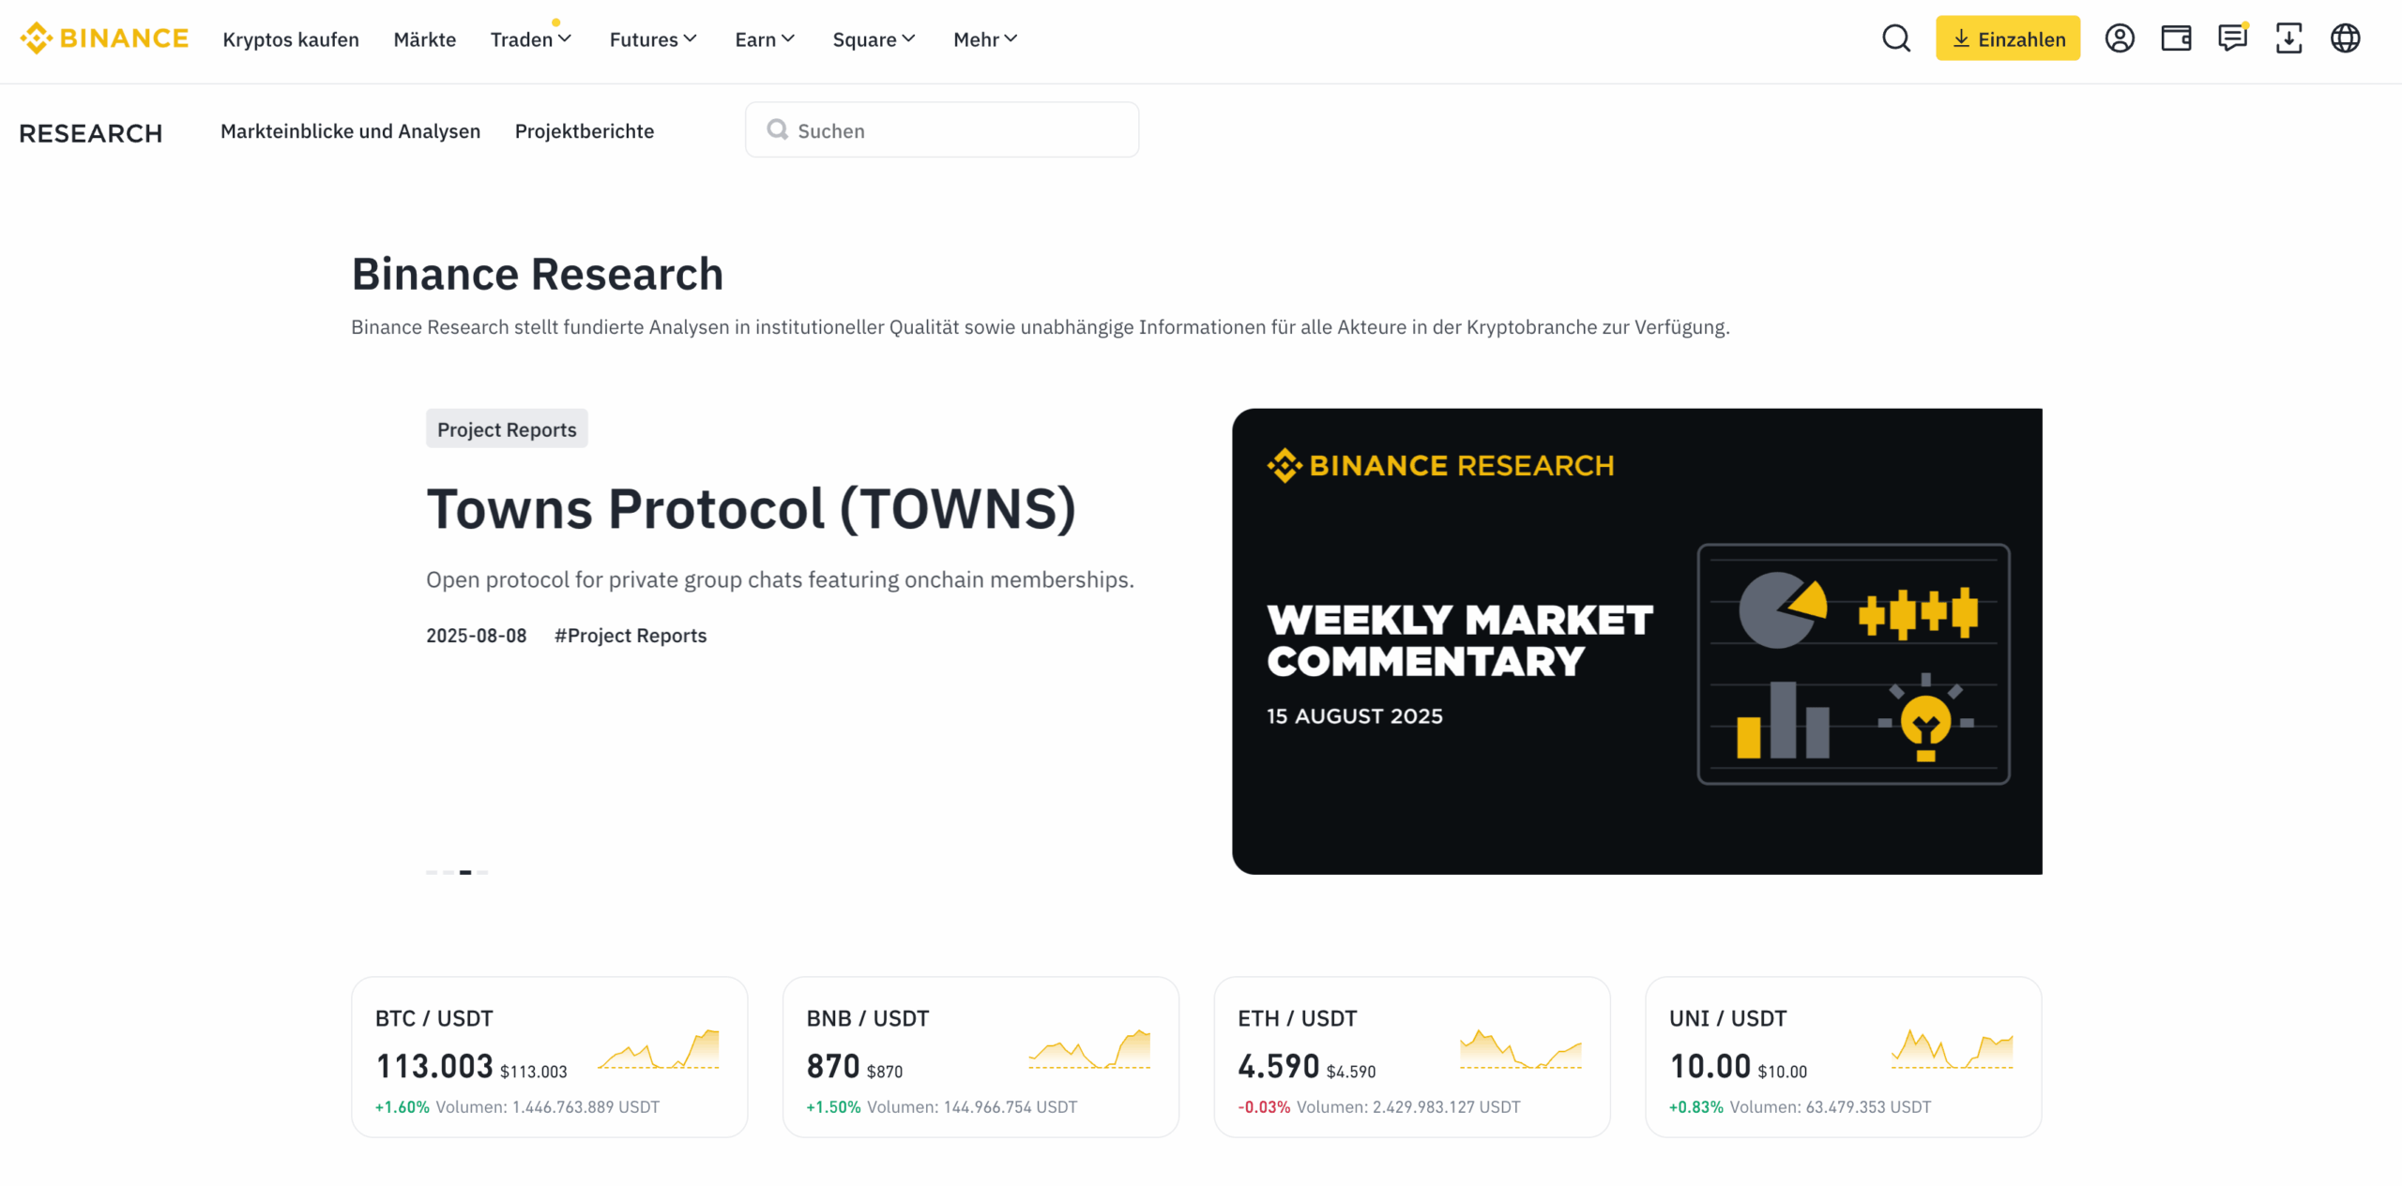Select the active third carousel indicator dot
The image size is (2402, 1186).
click(x=465, y=872)
